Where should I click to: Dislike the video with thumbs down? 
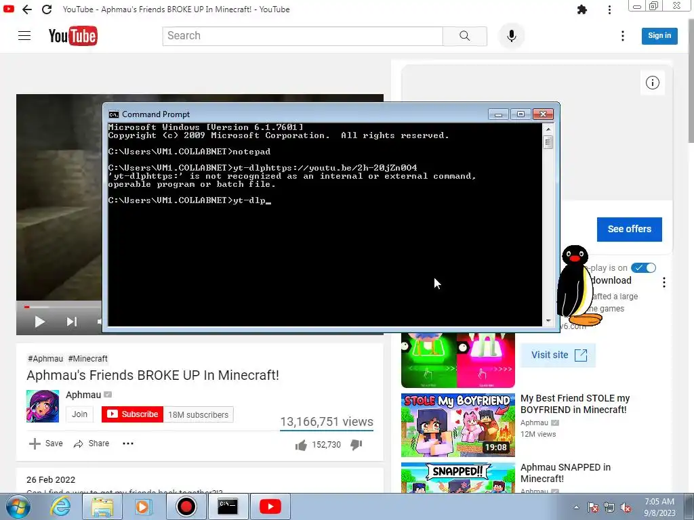(x=356, y=445)
